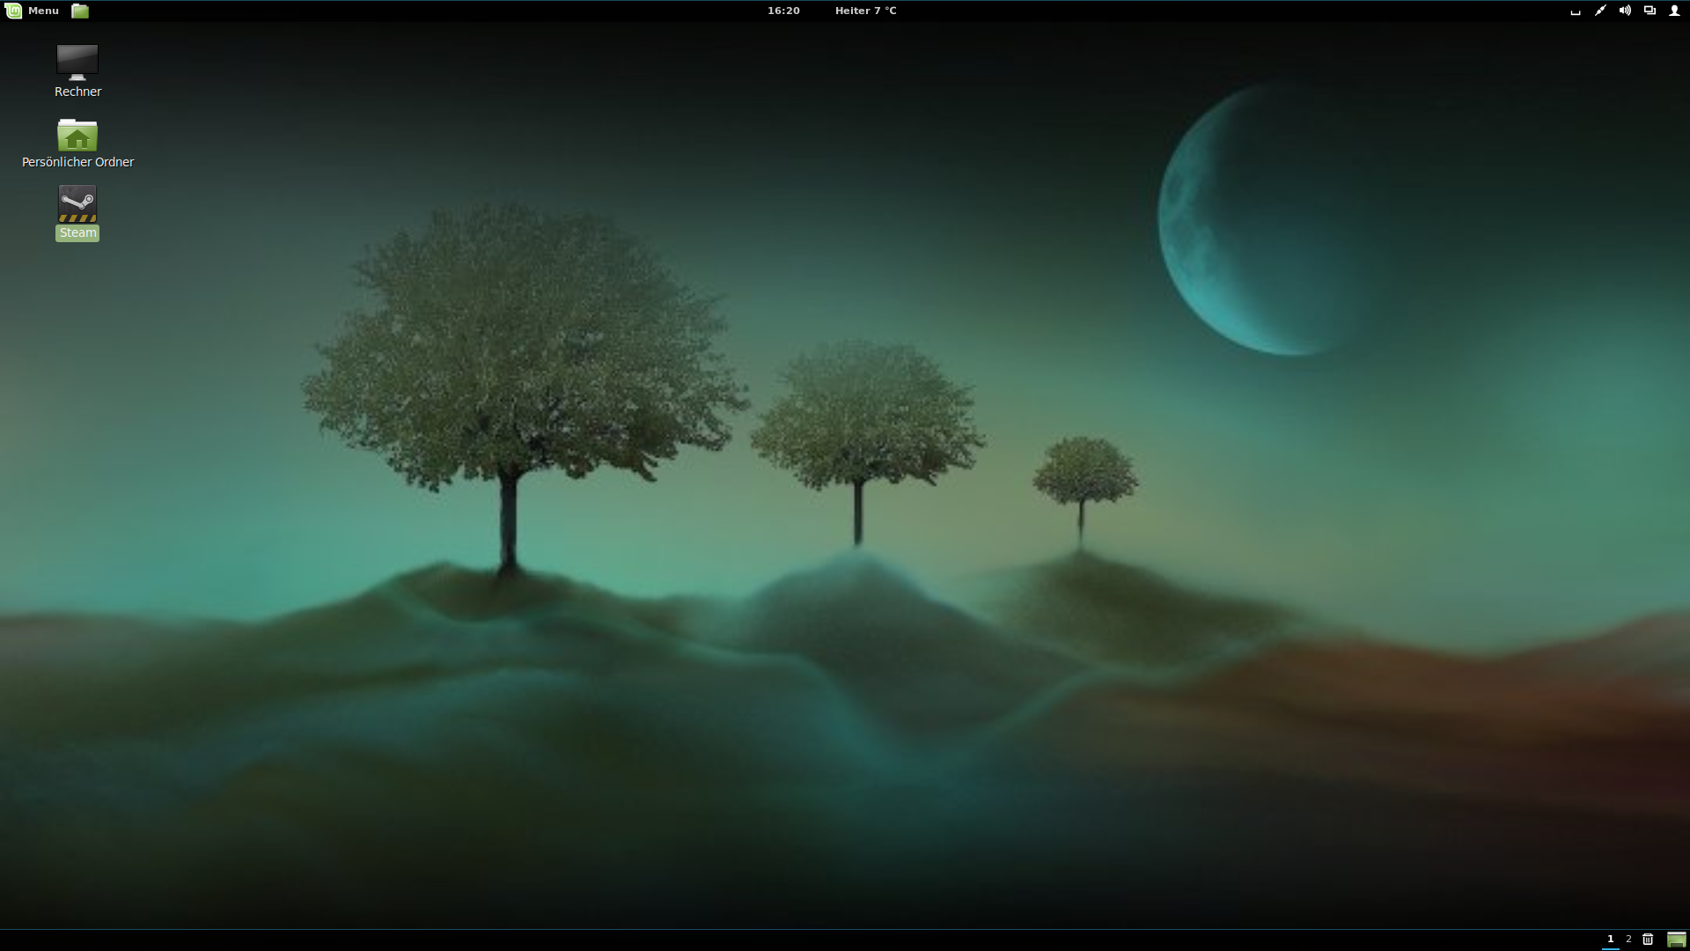Open the Menu text label

pyautogui.click(x=43, y=11)
